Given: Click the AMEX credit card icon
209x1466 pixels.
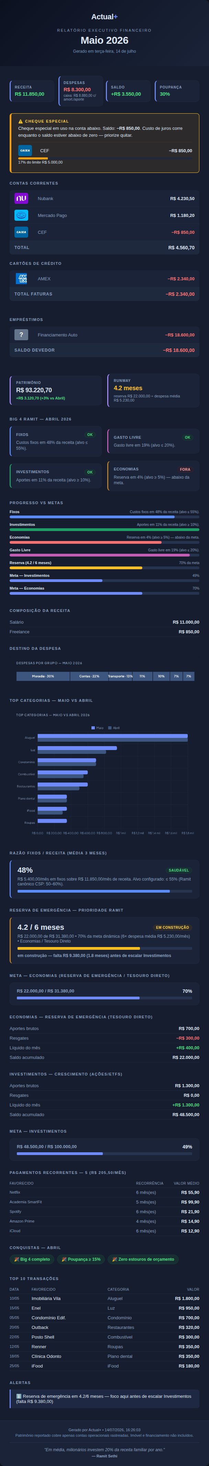Looking at the screenshot, I should [x=21, y=278].
